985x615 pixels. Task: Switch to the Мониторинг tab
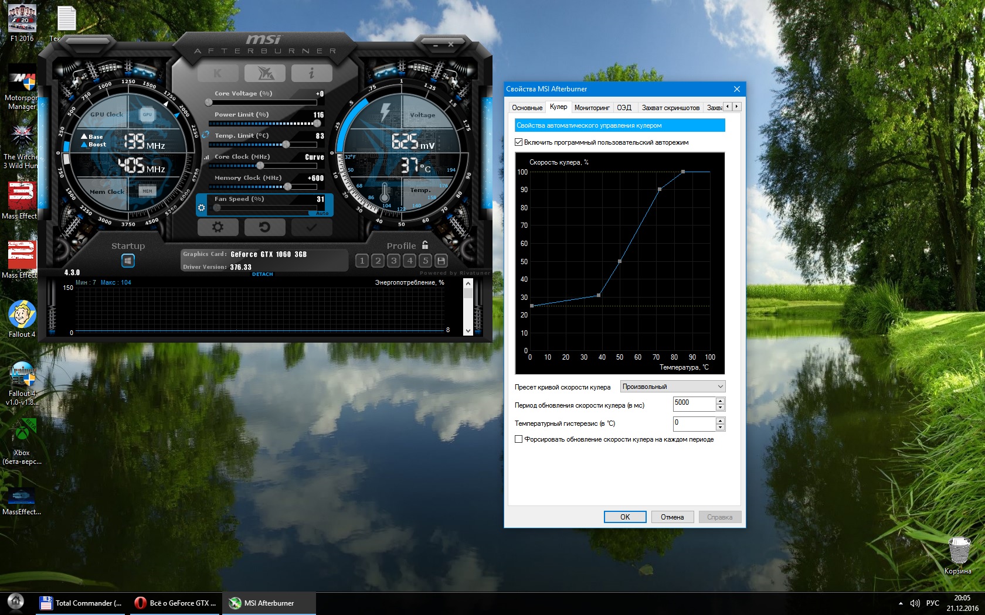pyautogui.click(x=592, y=108)
